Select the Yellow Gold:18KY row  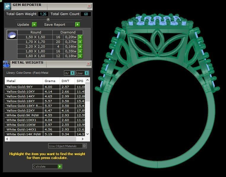pos(45,101)
